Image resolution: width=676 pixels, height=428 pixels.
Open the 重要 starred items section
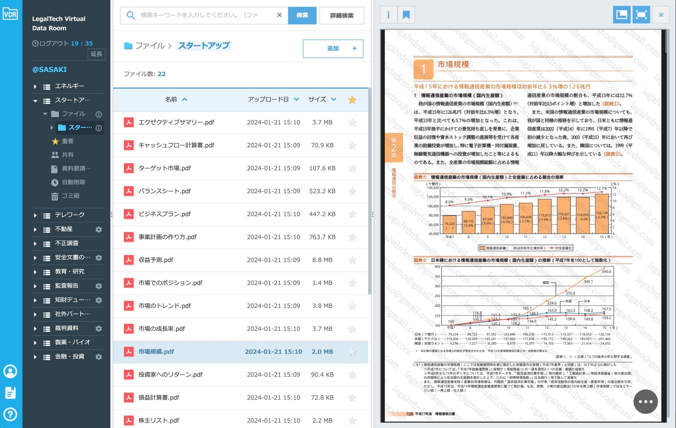click(67, 141)
